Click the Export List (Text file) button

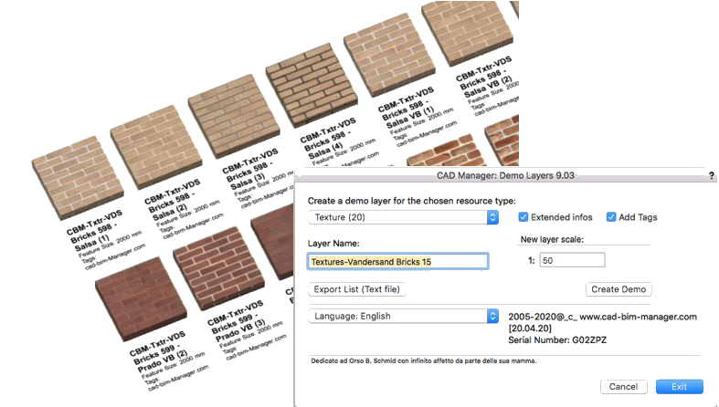click(x=356, y=289)
